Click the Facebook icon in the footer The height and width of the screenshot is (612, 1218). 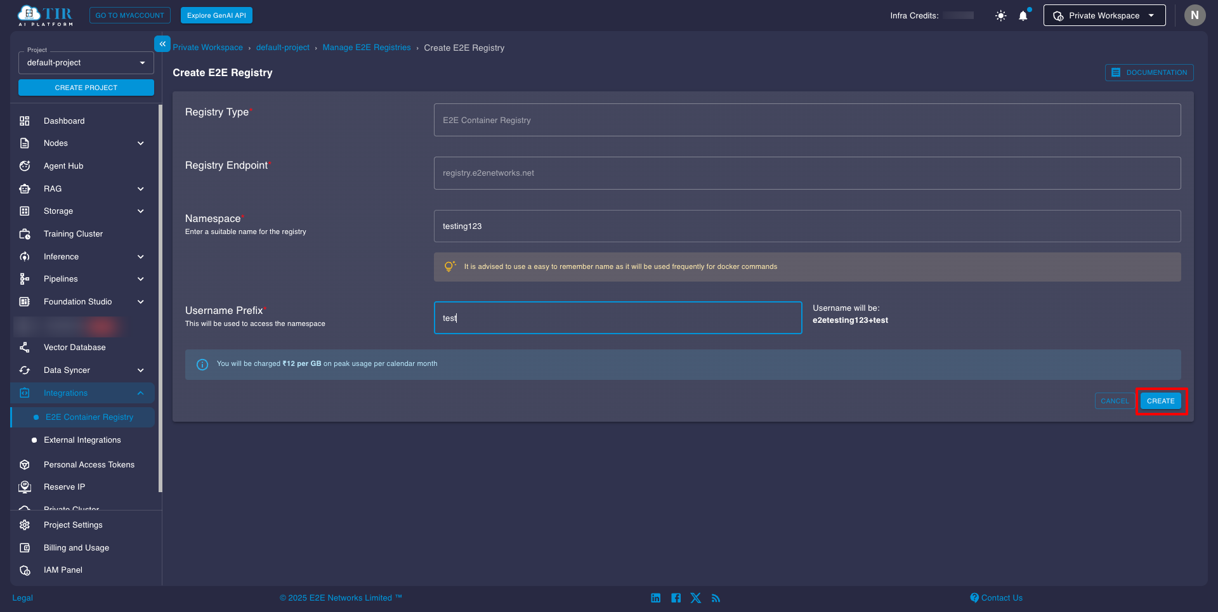click(676, 598)
